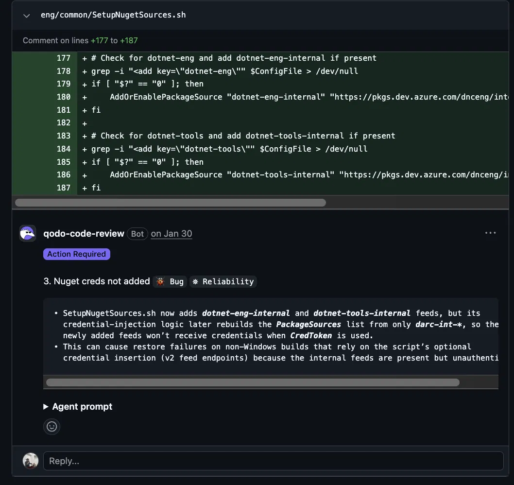This screenshot has width=514, height=485.
Task: Add a reaction with the smiley button
Action: point(52,427)
